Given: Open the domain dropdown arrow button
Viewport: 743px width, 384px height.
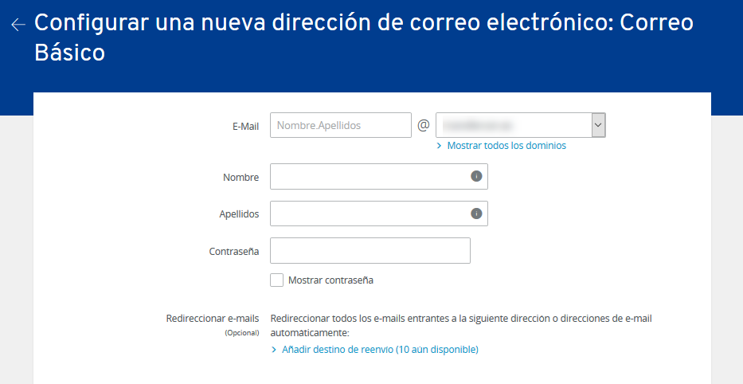Looking at the screenshot, I should (599, 125).
